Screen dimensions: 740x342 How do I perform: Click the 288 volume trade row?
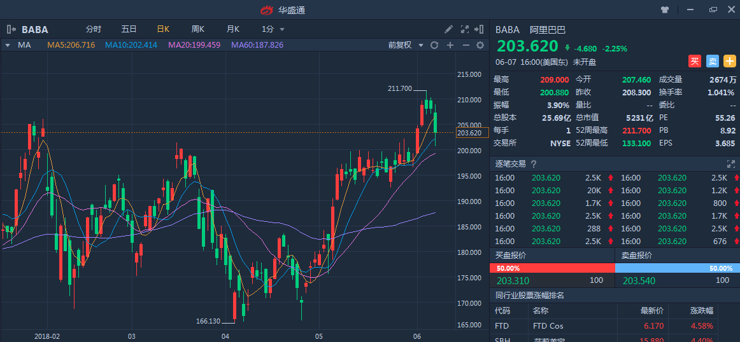tap(552, 228)
